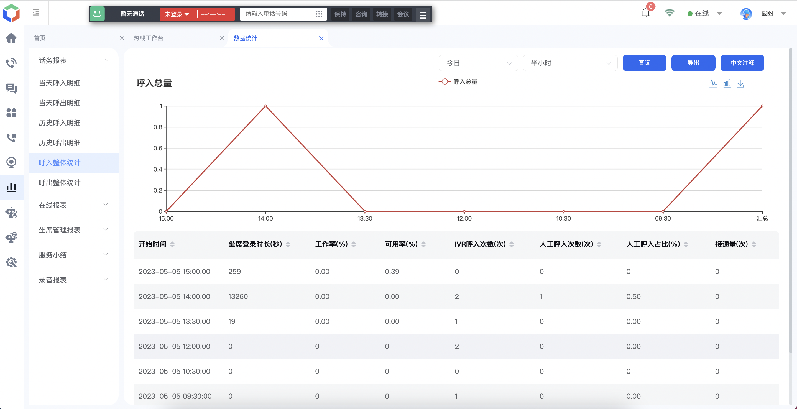Switch chart to line view icon

713,83
